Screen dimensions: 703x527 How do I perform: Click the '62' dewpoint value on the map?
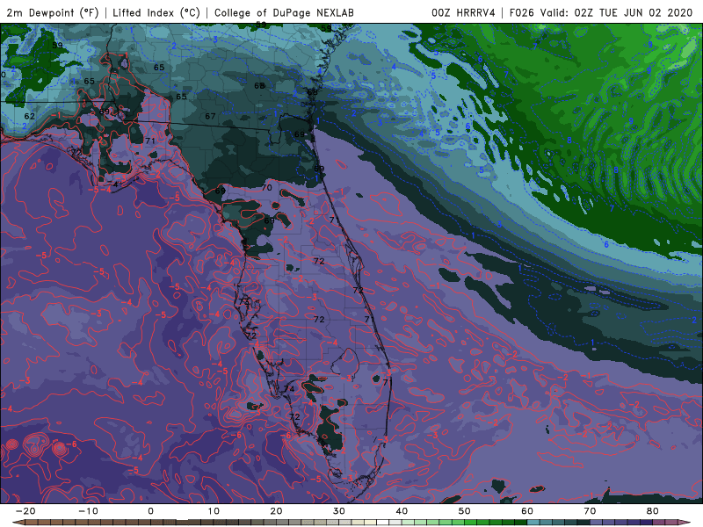click(x=30, y=116)
